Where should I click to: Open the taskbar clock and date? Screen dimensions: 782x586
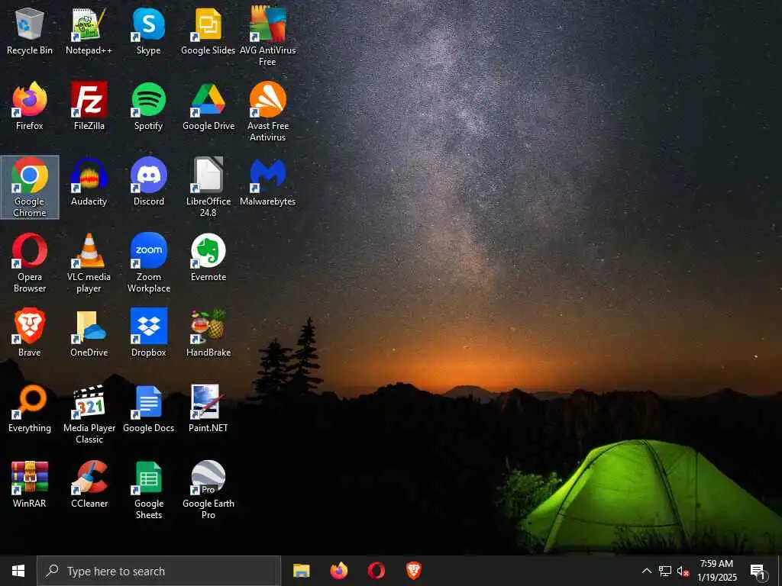point(716,571)
